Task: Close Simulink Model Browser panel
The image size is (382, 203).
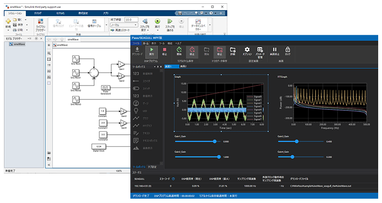Action: (41, 39)
